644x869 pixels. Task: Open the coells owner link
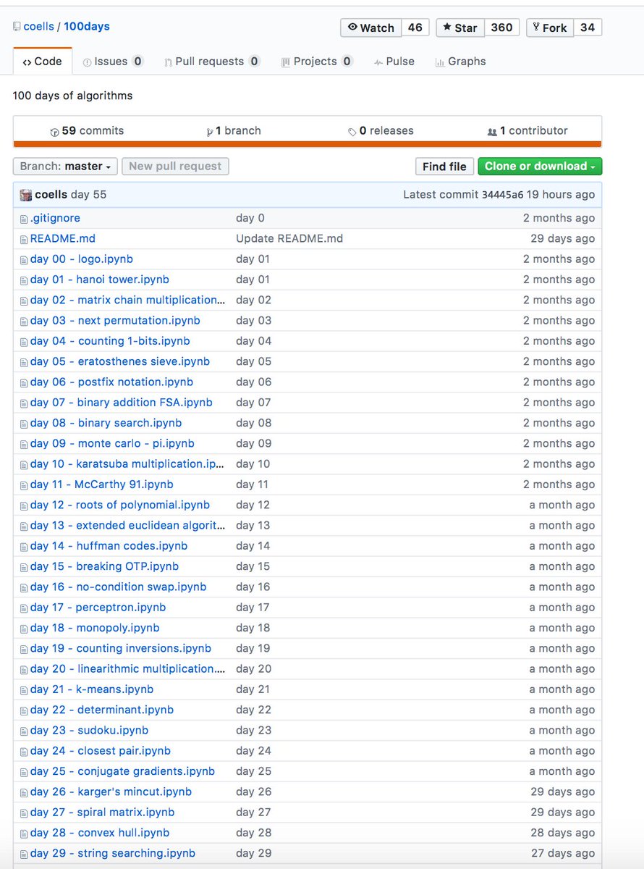tap(39, 27)
